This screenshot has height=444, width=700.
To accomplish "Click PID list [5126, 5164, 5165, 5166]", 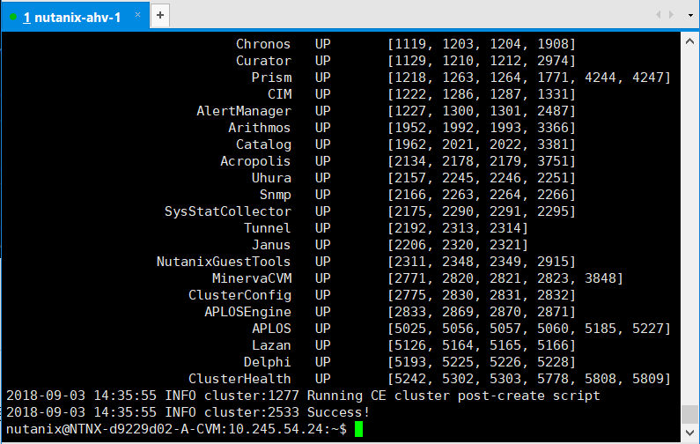I will (482, 345).
